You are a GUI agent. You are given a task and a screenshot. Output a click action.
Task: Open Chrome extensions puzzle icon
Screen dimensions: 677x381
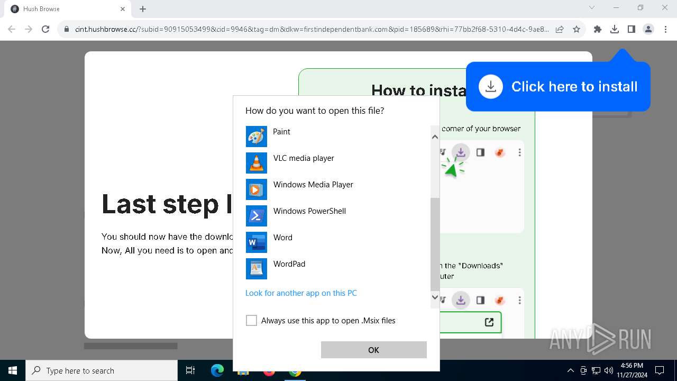point(598,29)
